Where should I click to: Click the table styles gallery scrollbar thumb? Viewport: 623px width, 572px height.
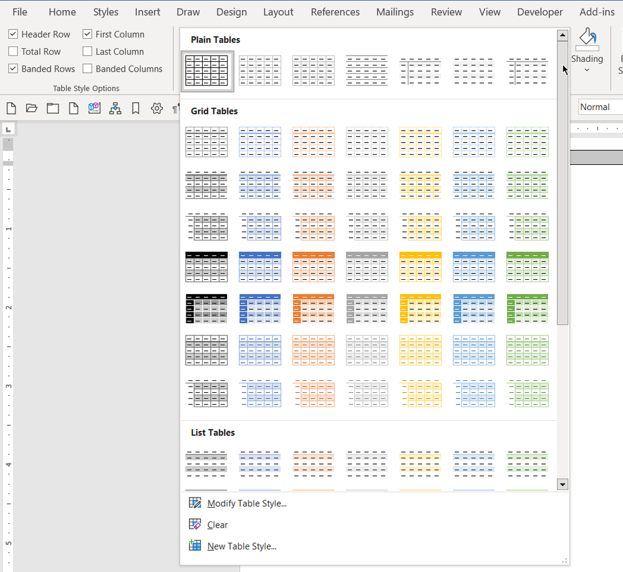563,183
